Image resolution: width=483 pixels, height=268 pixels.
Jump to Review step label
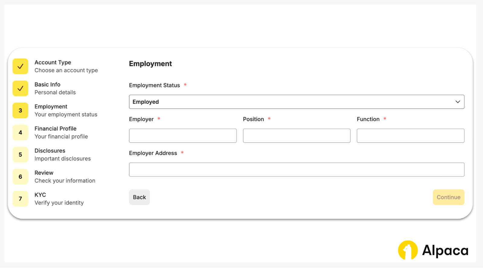coord(44,173)
